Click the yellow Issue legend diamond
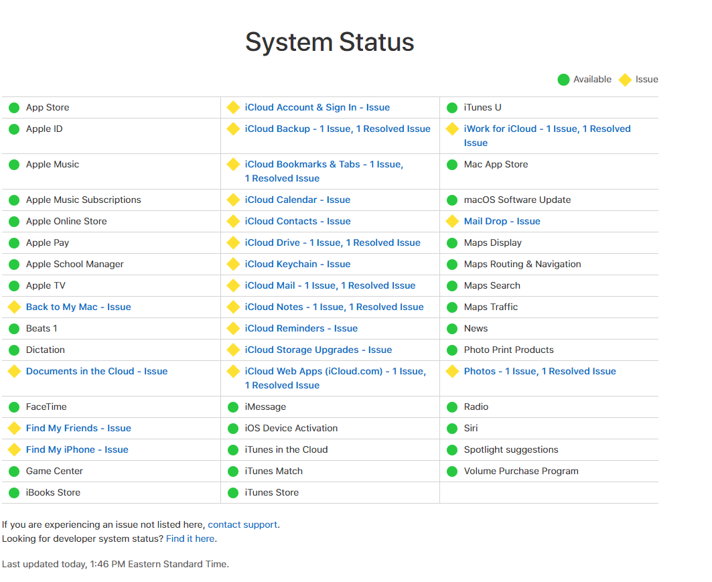 [625, 80]
